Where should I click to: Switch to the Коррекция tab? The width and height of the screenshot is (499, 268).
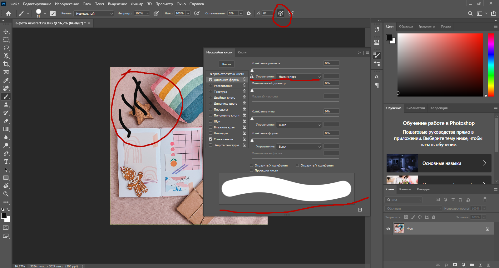point(439,108)
